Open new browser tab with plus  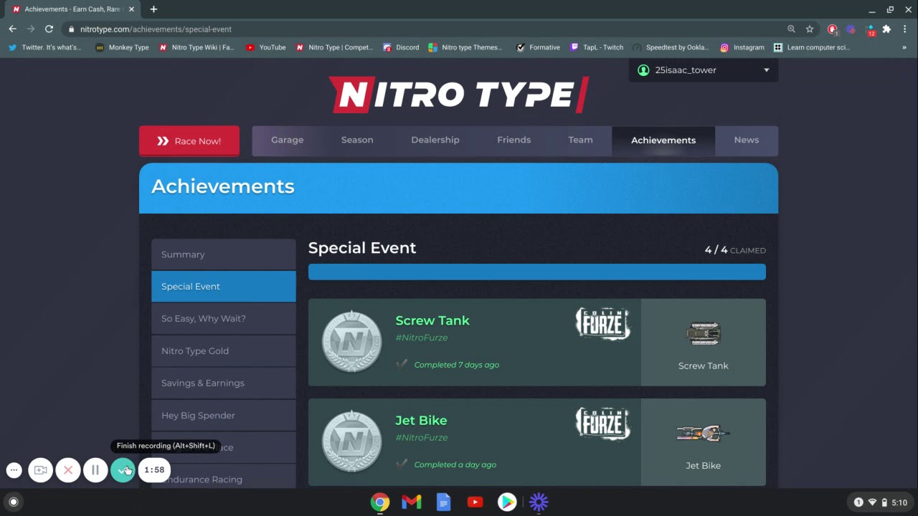[x=153, y=9]
